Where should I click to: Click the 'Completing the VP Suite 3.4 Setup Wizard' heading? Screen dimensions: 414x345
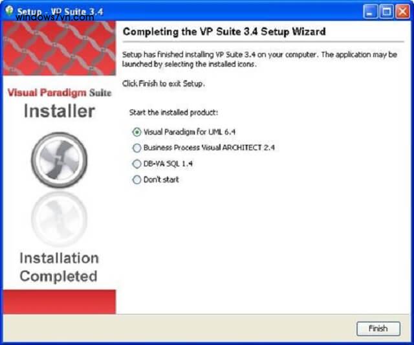224,32
